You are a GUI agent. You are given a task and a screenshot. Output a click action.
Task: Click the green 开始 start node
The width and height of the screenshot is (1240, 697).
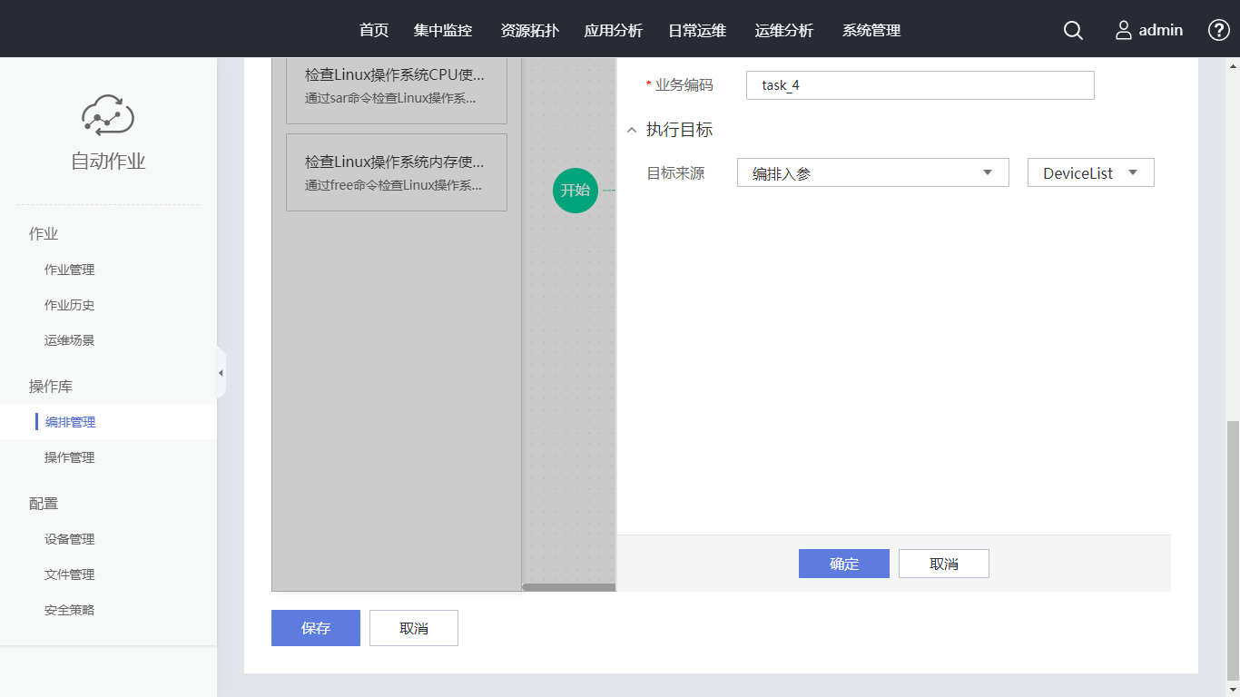(x=576, y=191)
